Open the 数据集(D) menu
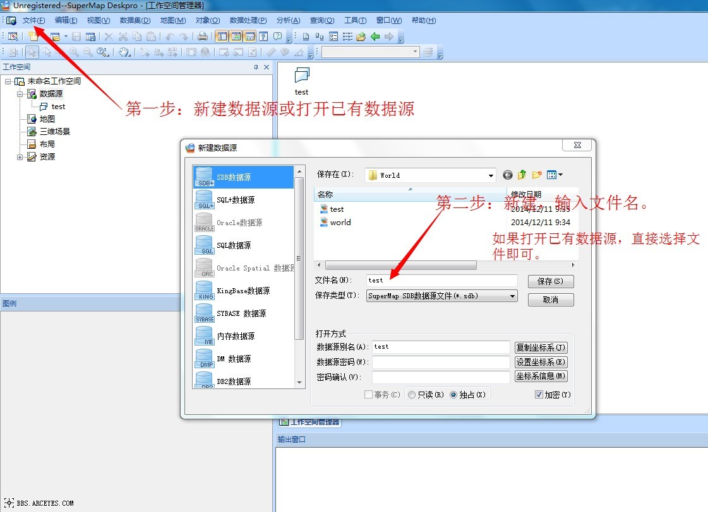 point(135,20)
